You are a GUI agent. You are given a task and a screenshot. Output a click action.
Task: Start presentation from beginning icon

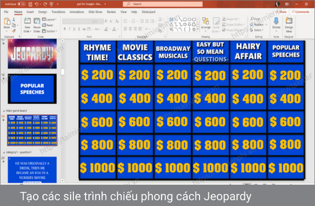coord(51,4)
